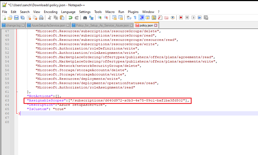Click the Cut scissors icon
Image resolution: width=258 pixels, height=155 pixels.
tap(50, 18)
